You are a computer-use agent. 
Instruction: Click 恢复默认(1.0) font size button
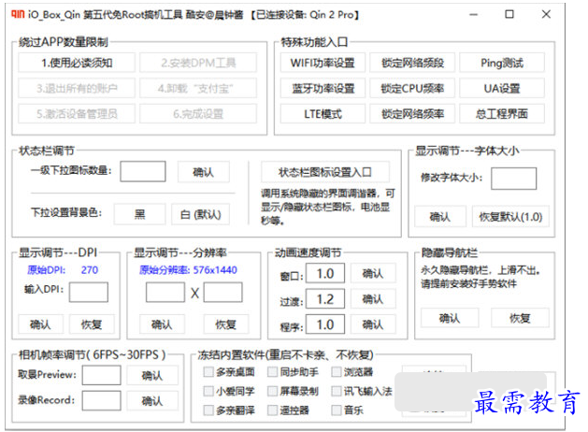tap(510, 216)
